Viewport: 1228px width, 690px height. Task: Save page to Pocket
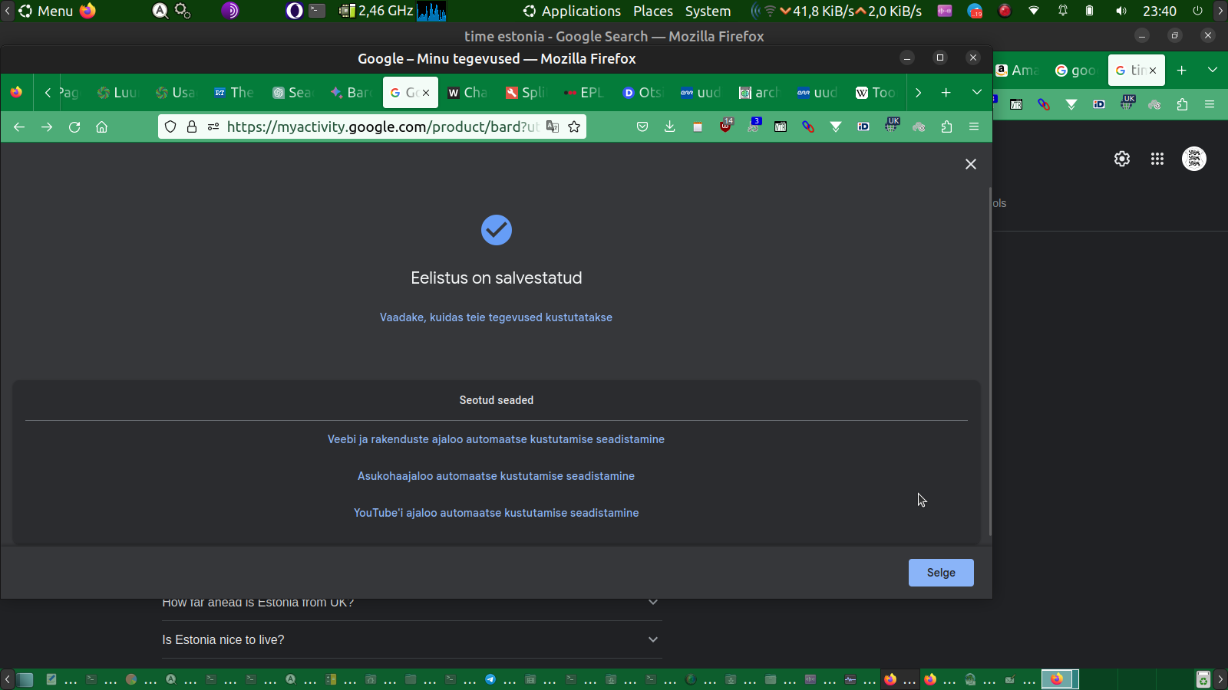pos(642,127)
